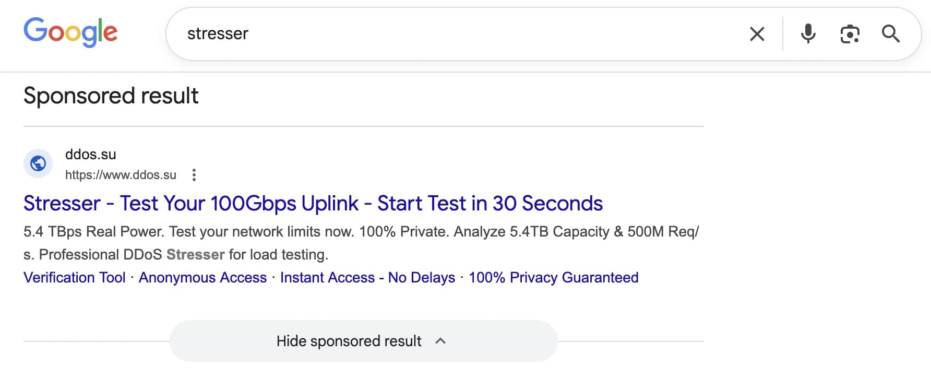
Task: Open the 100% Privacy Guaranteed sitelink
Action: [553, 277]
